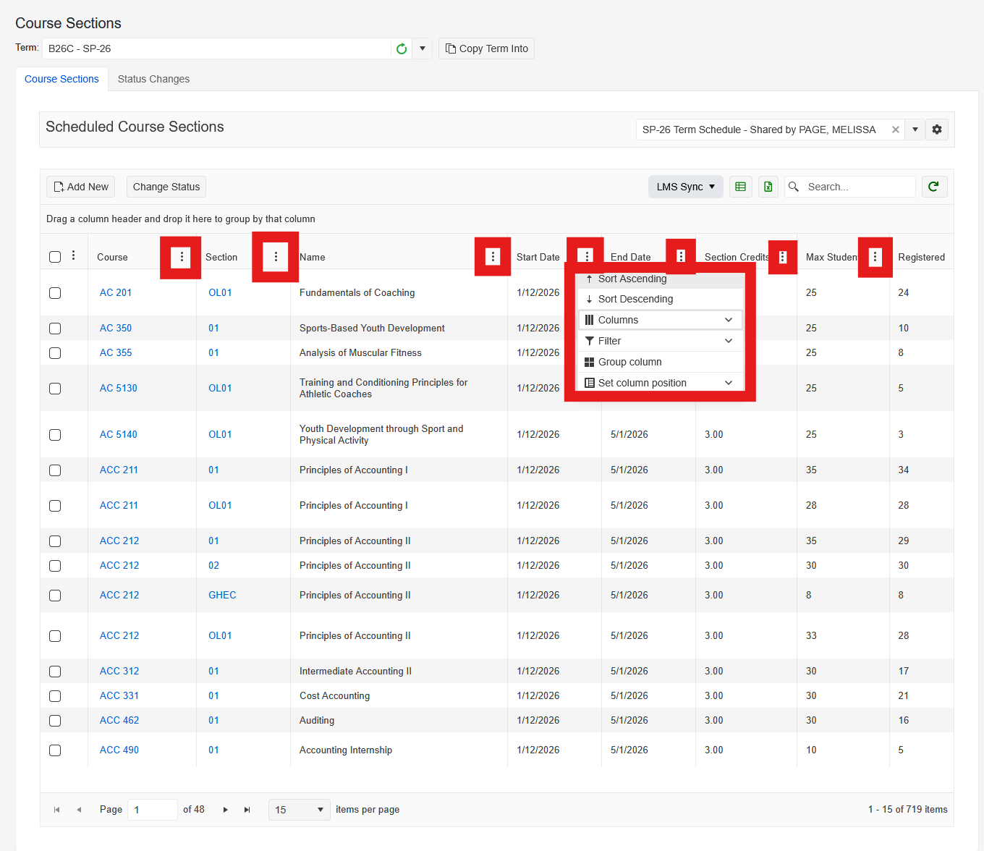
Task: Open the Course column three-dot menu
Action: point(181,257)
